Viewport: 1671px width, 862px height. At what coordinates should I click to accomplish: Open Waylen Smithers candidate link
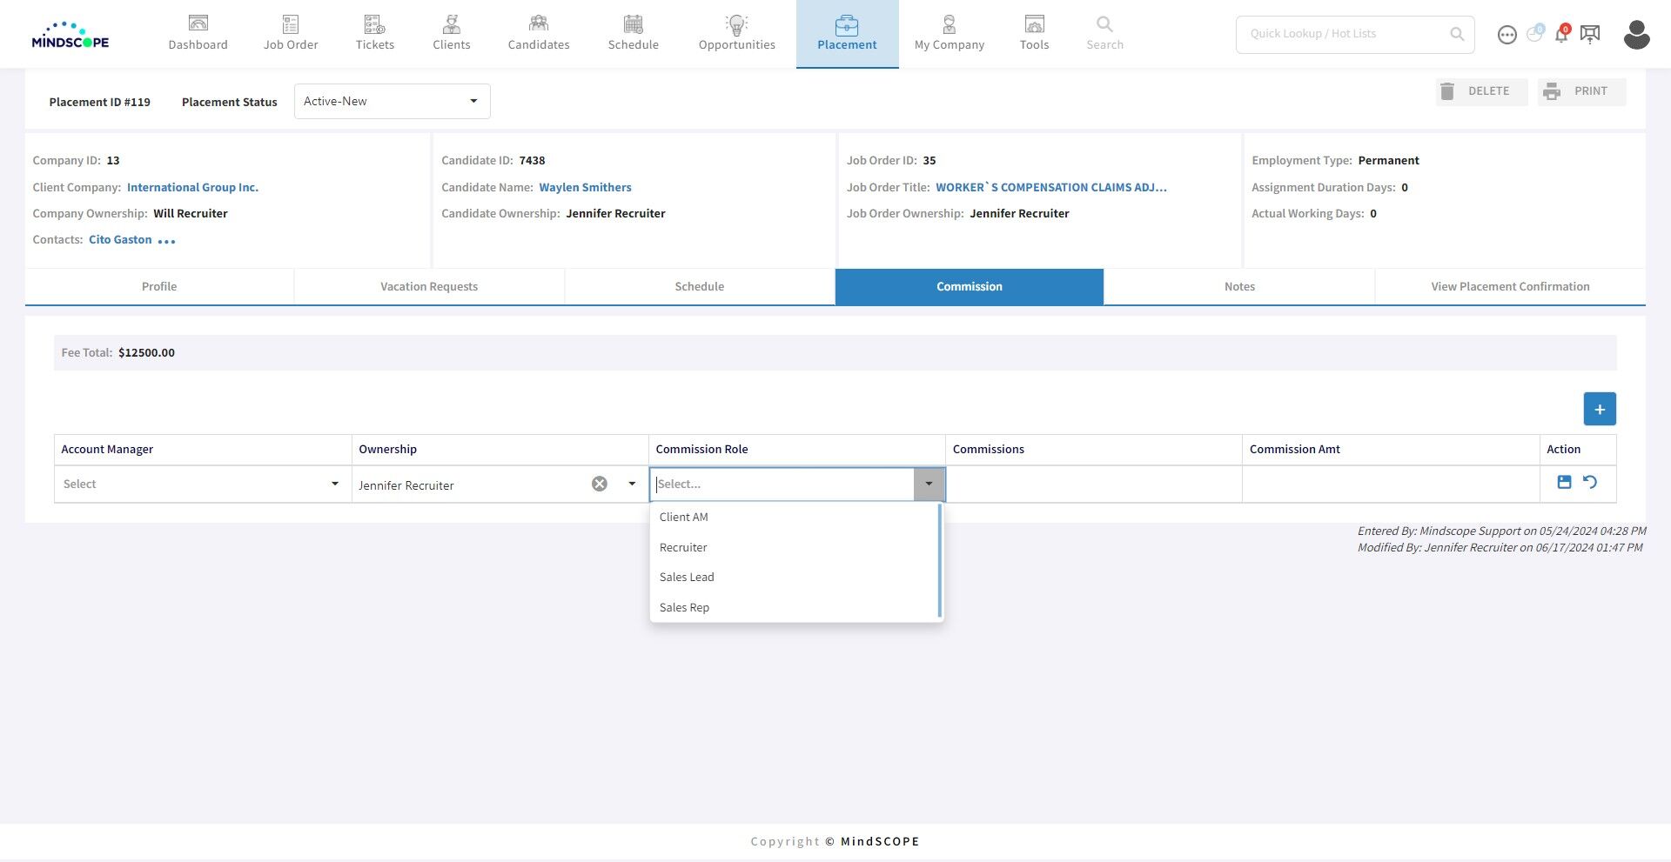click(x=585, y=187)
